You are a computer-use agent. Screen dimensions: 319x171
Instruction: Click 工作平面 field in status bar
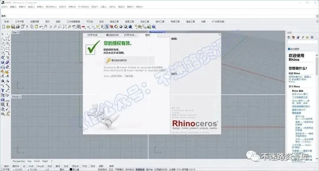5,169
